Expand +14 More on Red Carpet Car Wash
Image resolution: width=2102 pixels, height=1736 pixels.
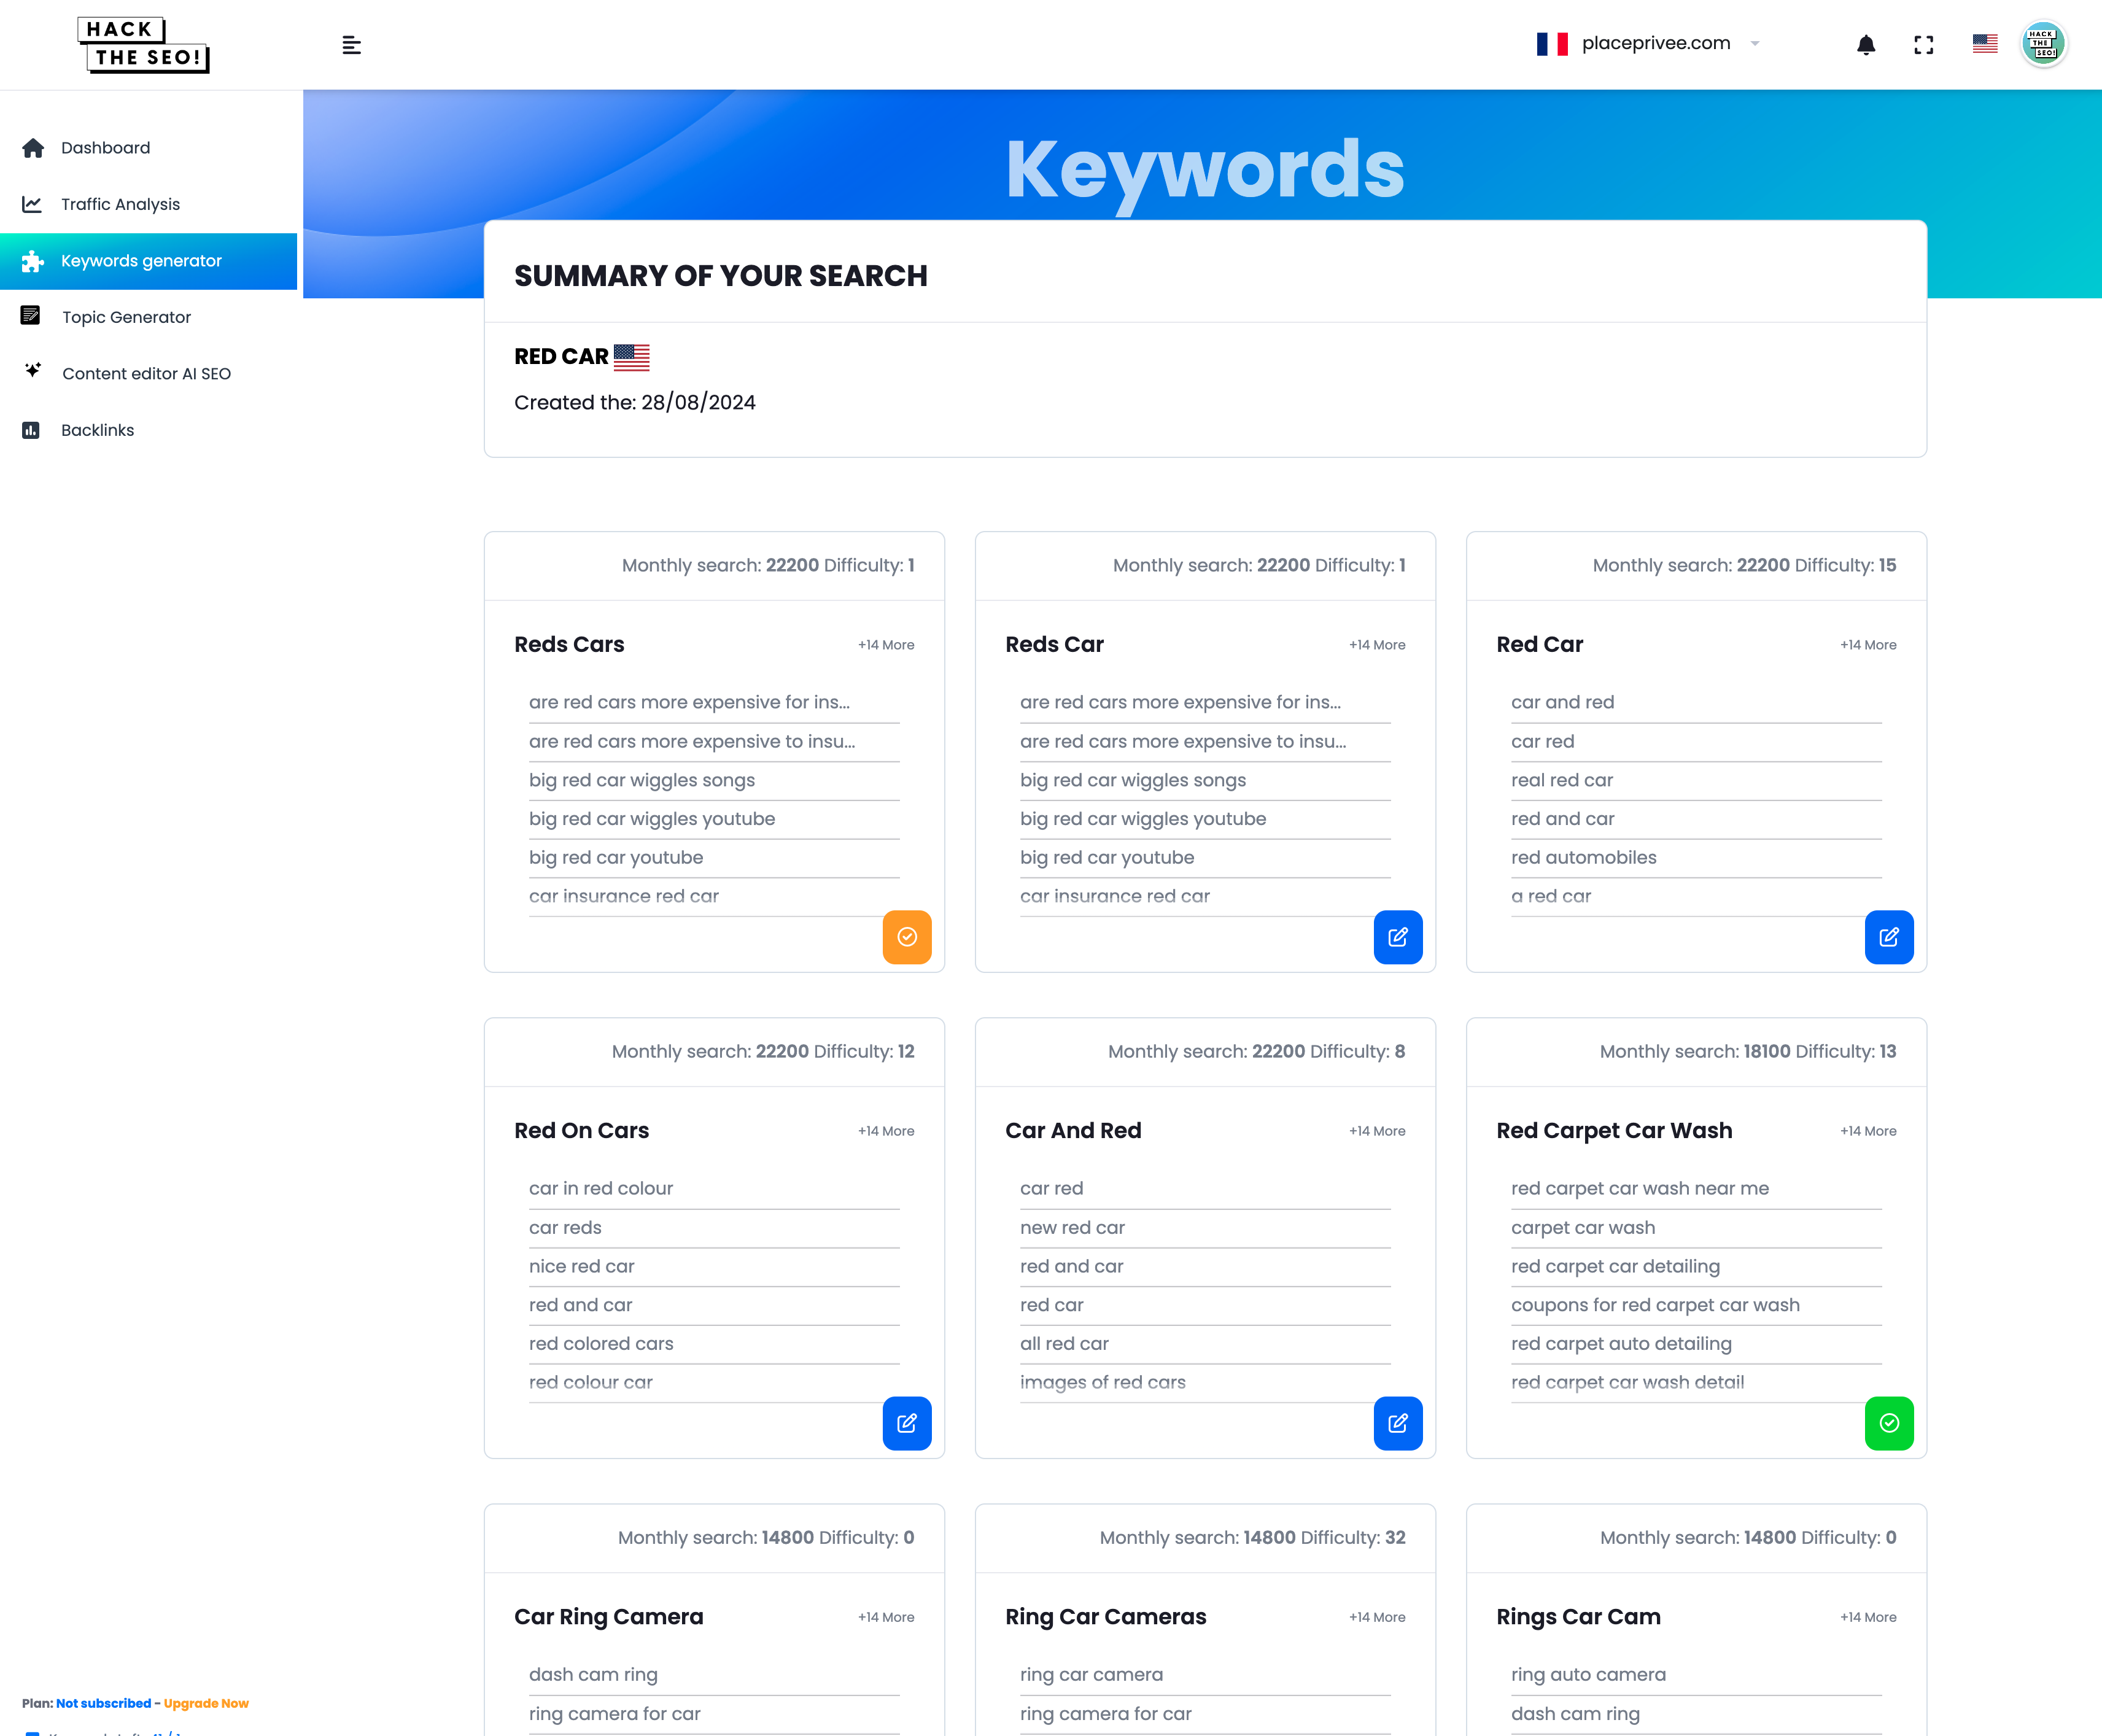tap(1867, 1131)
